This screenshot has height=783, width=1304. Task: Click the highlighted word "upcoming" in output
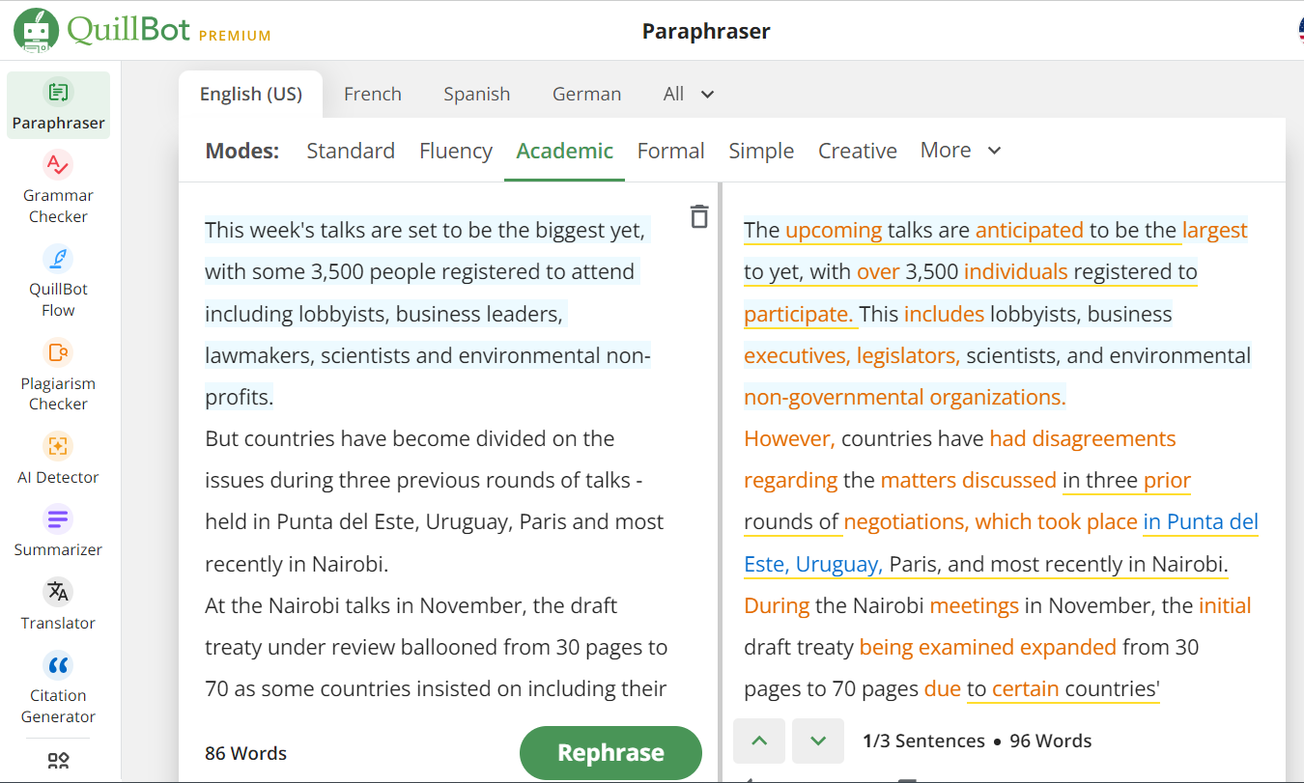tap(833, 230)
